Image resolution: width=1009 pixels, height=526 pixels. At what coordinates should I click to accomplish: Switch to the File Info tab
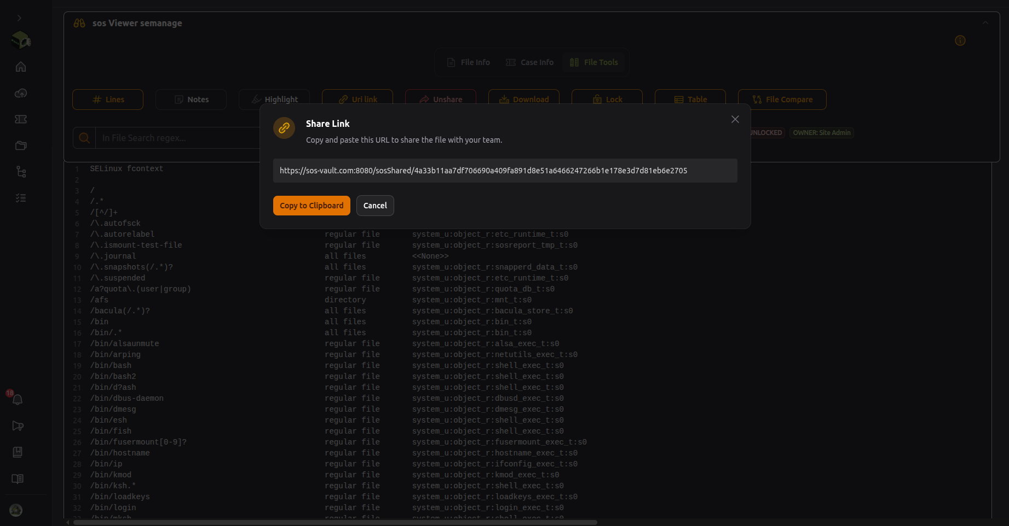[469, 62]
